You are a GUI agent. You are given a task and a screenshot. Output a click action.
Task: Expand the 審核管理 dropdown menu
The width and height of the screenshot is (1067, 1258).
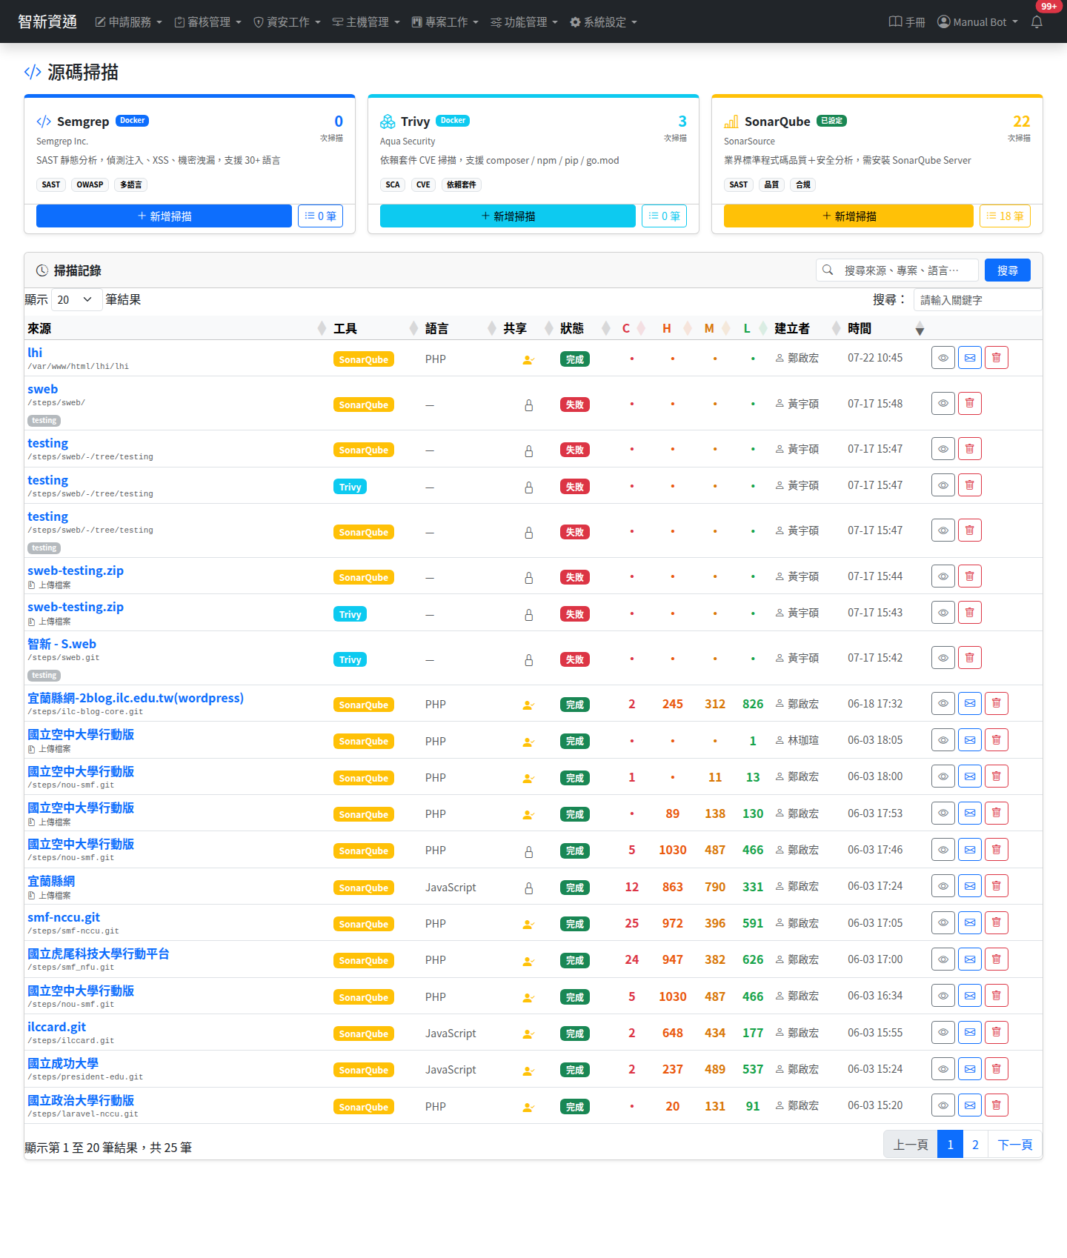click(x=208, y=22)
